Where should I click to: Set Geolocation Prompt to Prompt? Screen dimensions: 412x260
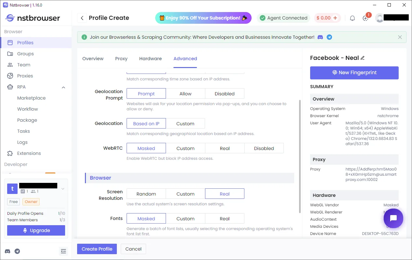[x=146, y=94]
